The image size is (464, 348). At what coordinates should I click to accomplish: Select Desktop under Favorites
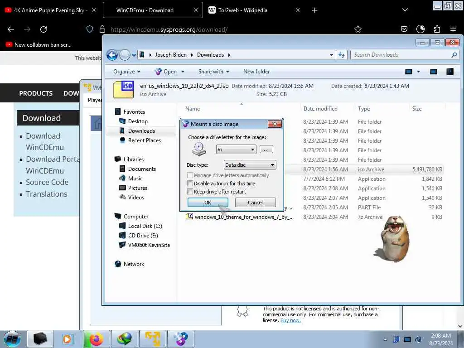point(138,121)
